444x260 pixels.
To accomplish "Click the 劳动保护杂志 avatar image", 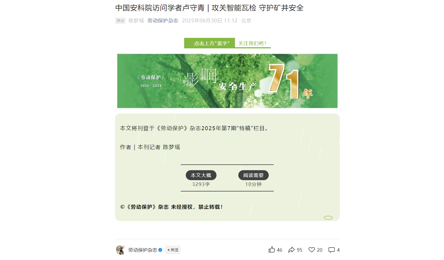I will tap(120, 250).
